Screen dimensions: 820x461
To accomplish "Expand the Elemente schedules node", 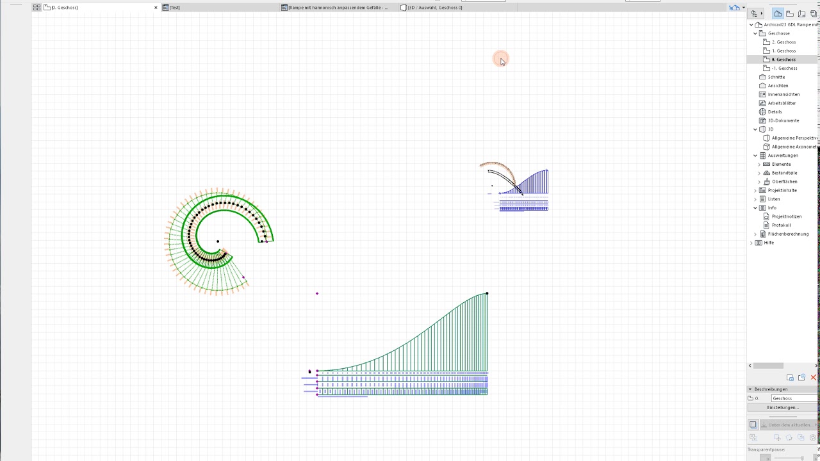I will point(759,164).
